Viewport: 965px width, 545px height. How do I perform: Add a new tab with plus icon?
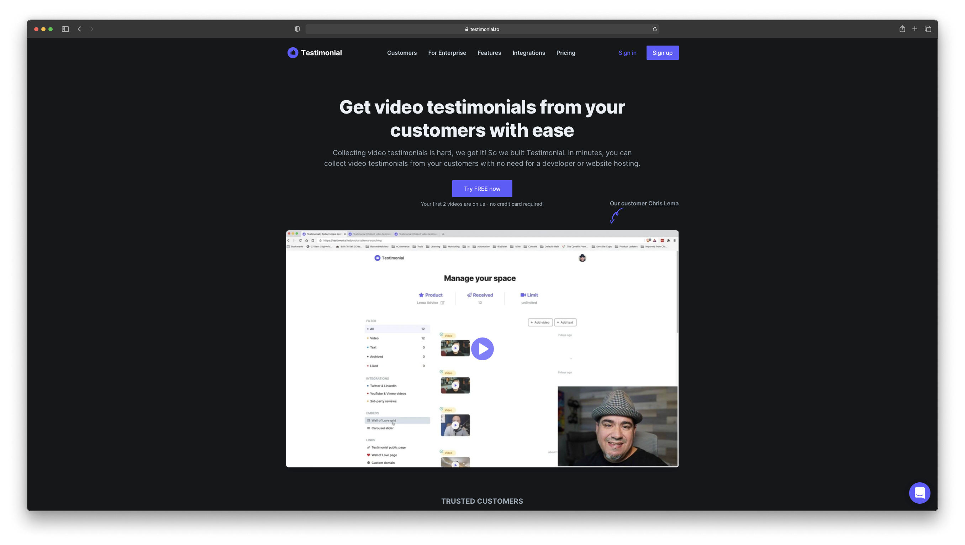tap(914, 29)
